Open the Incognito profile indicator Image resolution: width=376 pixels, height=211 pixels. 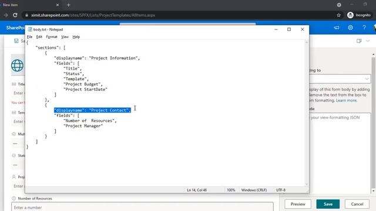[x=359, y=15]
